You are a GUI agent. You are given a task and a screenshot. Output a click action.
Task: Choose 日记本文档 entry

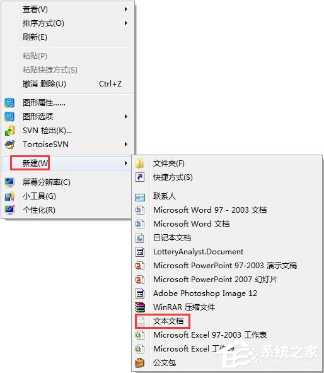click(227, 238)
